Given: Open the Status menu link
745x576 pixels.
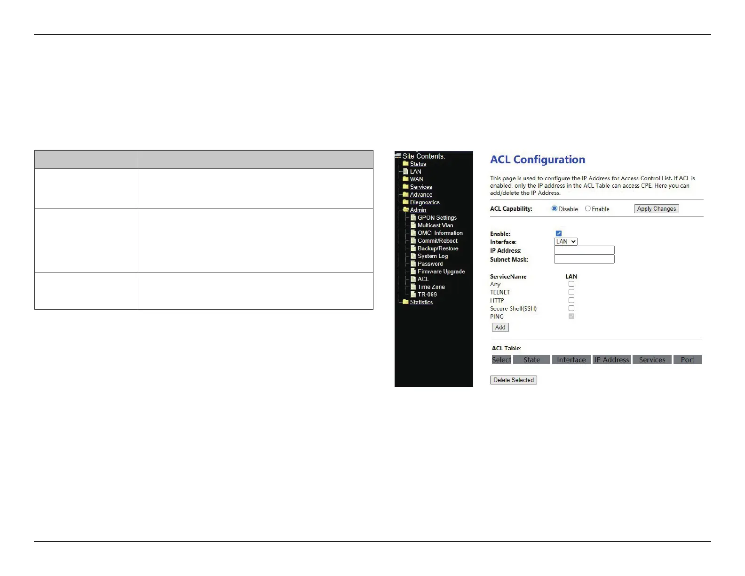Looking at the screenshot, I should (x=418, y=164).
